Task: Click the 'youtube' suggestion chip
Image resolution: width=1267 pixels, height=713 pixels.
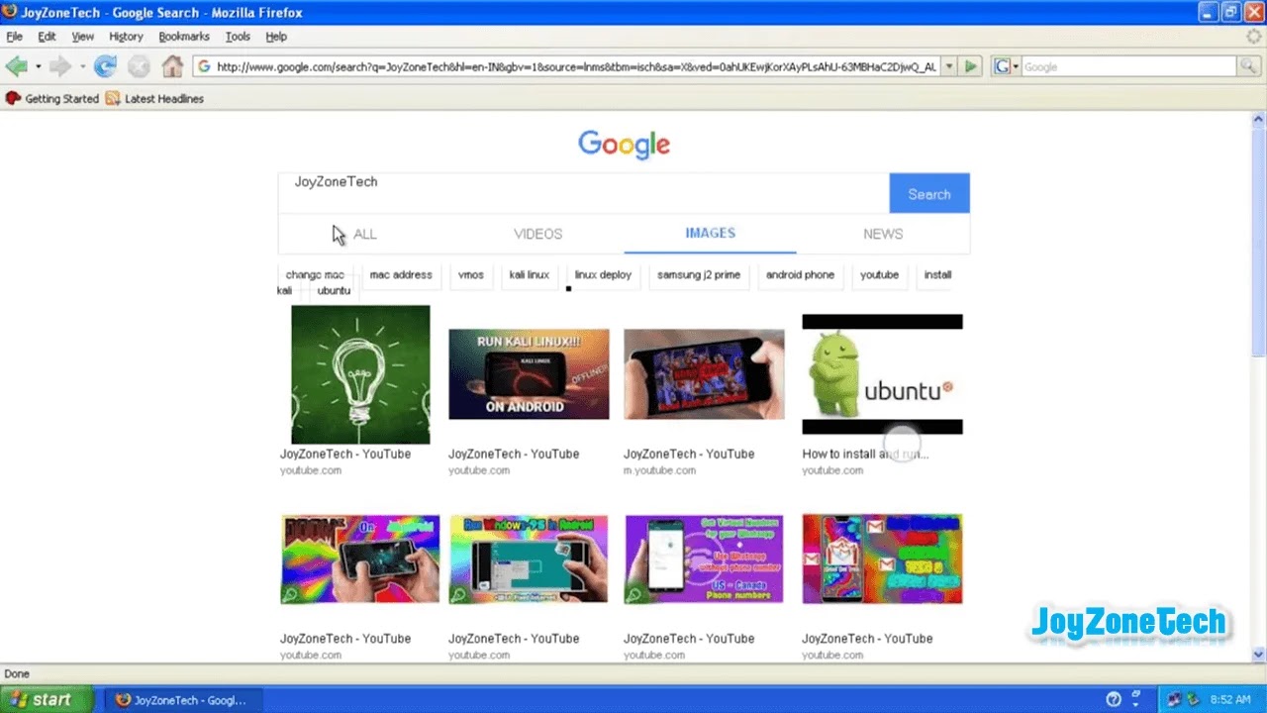Action: (x=879, y=275)
